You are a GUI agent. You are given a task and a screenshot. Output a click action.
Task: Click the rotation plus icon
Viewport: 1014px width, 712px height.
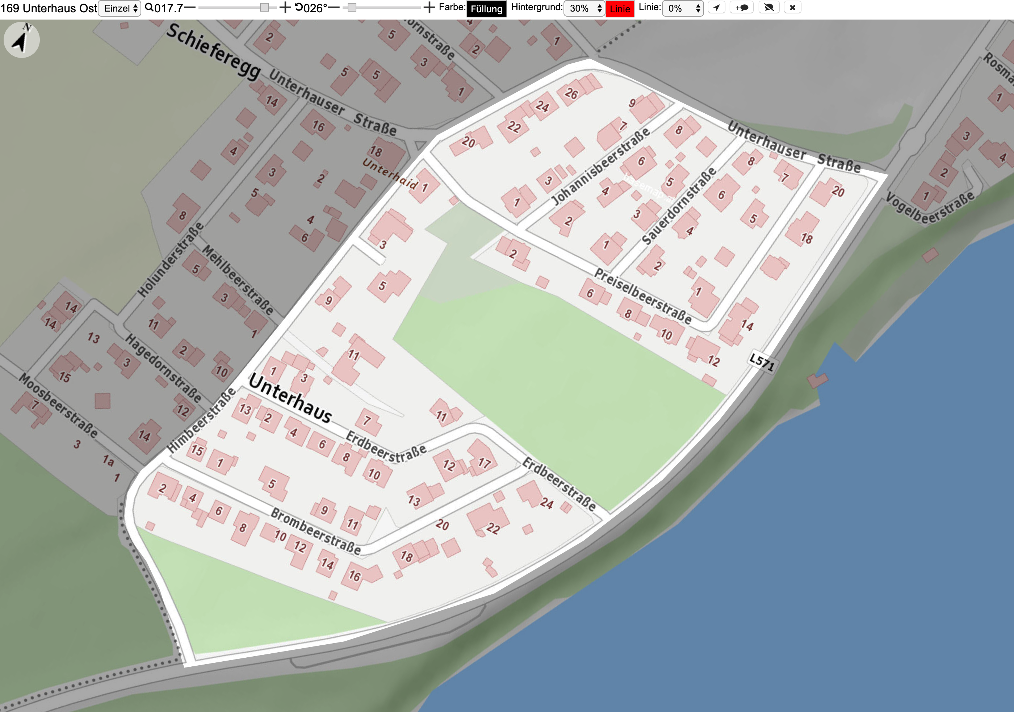pos(429,8)
